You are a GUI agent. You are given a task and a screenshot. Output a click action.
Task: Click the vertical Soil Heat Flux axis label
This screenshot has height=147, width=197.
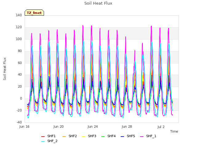pos(5,69)
